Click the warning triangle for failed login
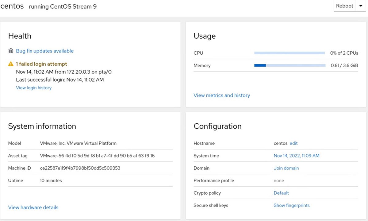This screenshot has height=221, width=368. pos(11,64)
